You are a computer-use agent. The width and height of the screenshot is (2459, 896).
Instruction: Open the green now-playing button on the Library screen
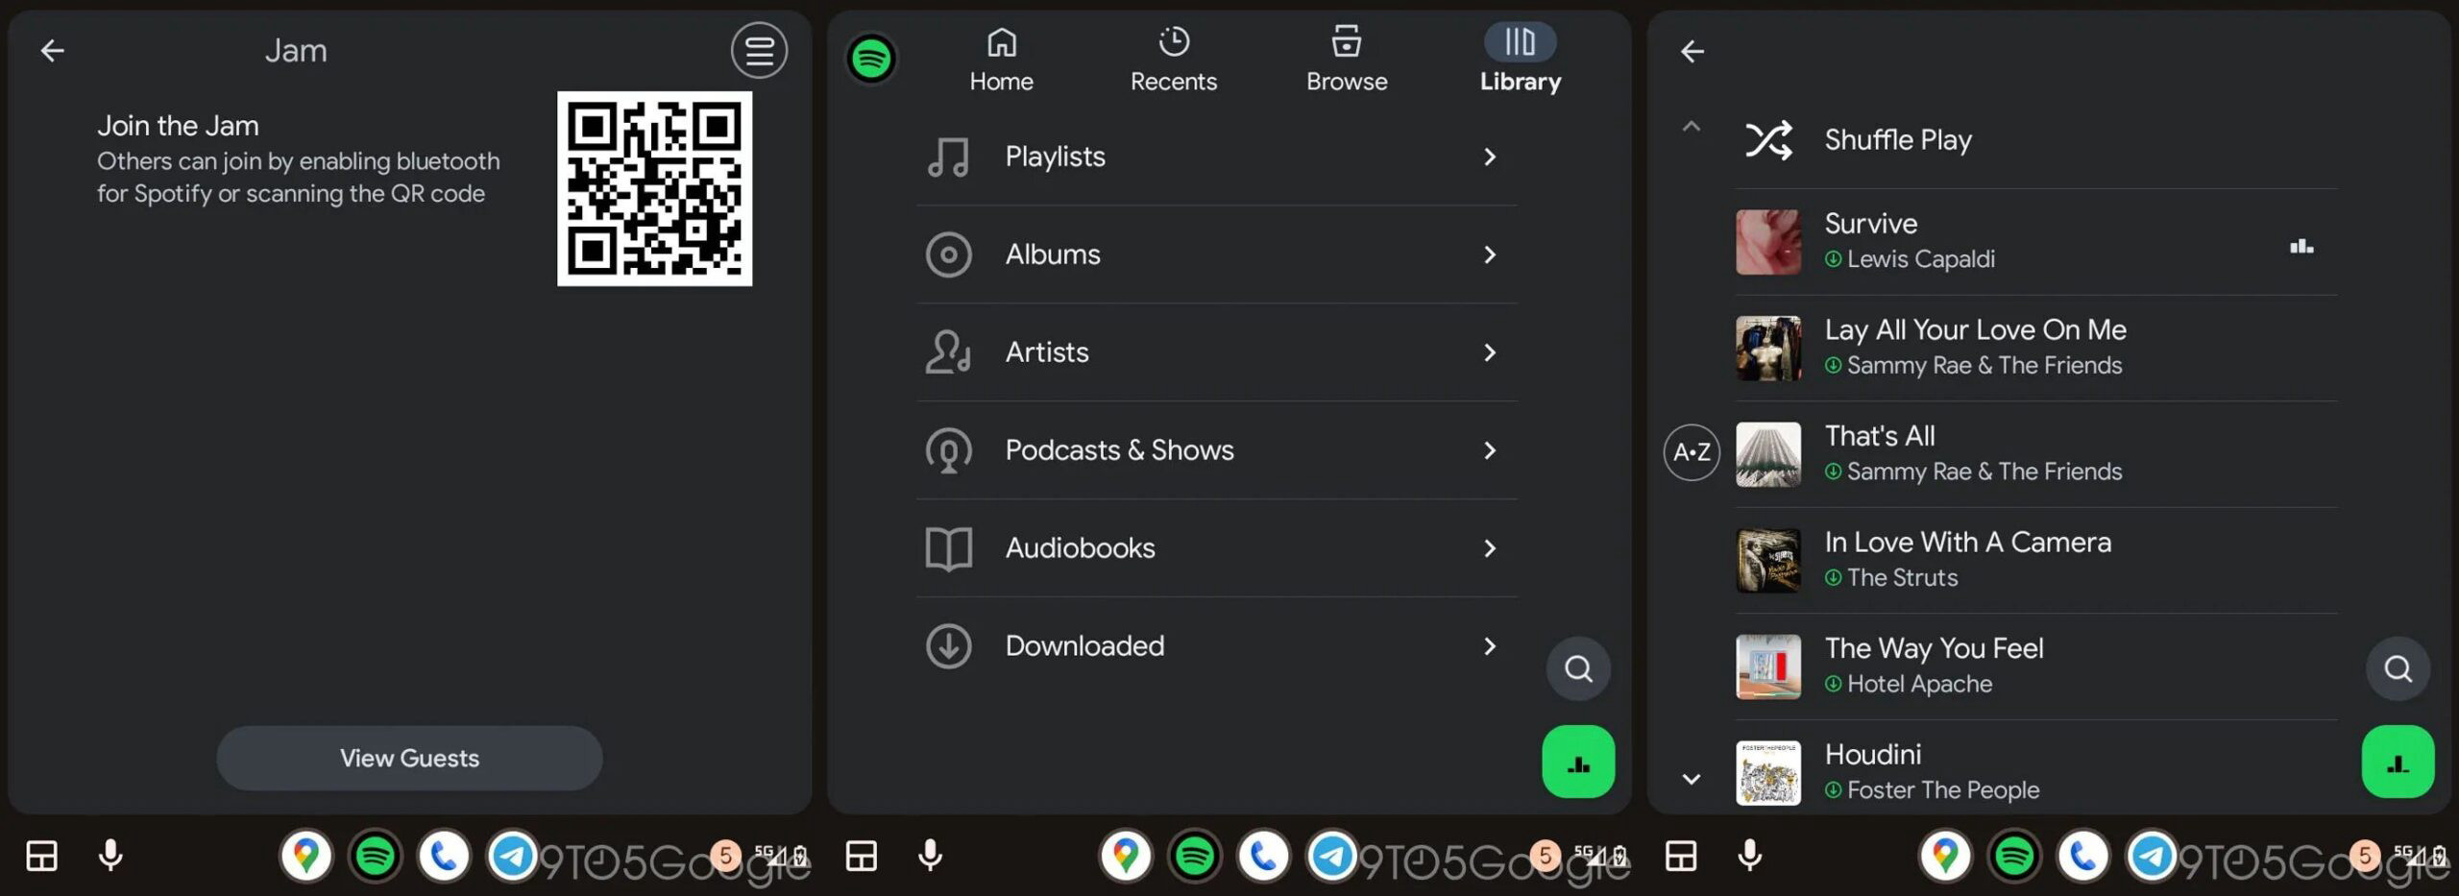click(1578, 762)
